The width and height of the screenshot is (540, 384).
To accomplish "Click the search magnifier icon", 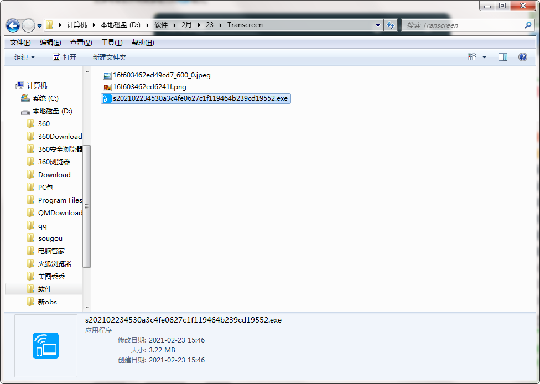I will click(x=528, y=25).
